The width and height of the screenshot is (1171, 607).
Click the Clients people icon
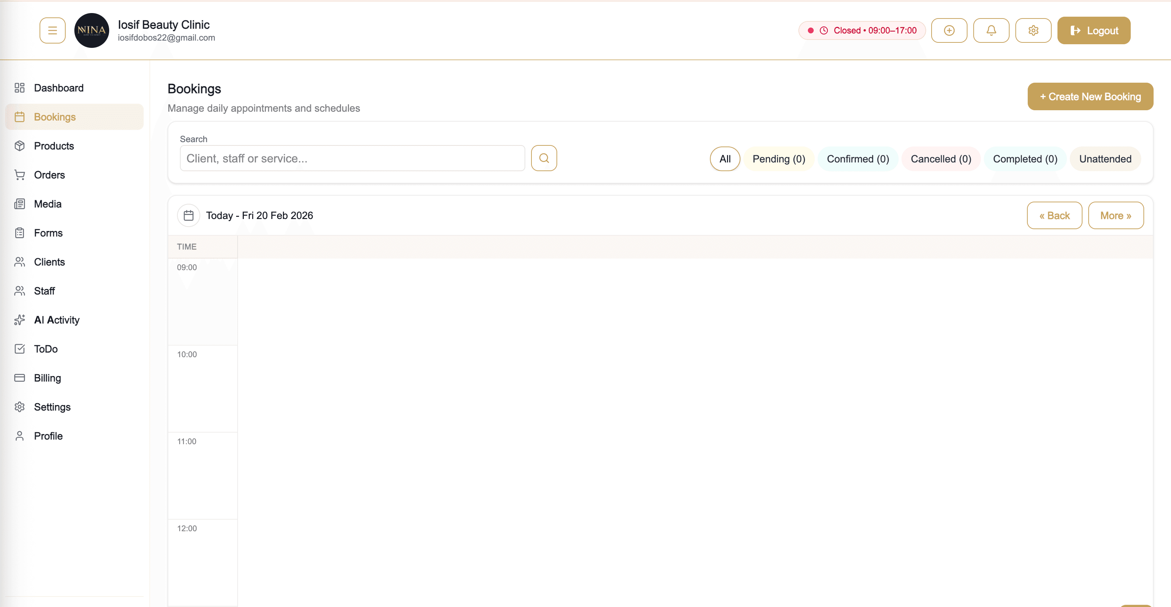[x=20, y=262]
